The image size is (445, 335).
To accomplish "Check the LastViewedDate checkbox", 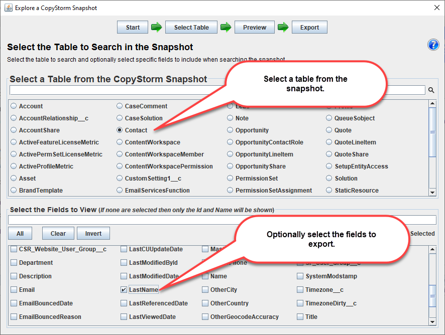I will point(124,316).
